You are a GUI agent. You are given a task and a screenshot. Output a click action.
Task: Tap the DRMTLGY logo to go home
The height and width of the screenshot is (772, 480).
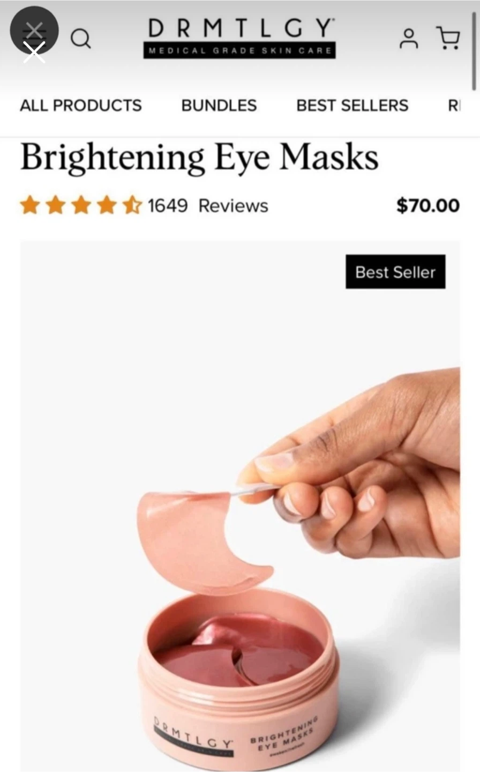click(239, 38)
